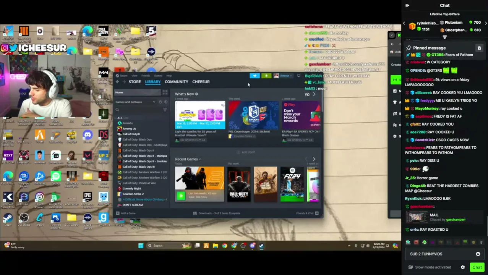Viewport: 488px width, 275px height.
Task: Click the ready-to-play filter icon
Action: click(x=165, y=102)
